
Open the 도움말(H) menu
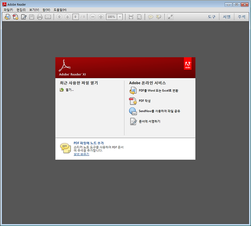pyautogui.click(x=60, y=10)
